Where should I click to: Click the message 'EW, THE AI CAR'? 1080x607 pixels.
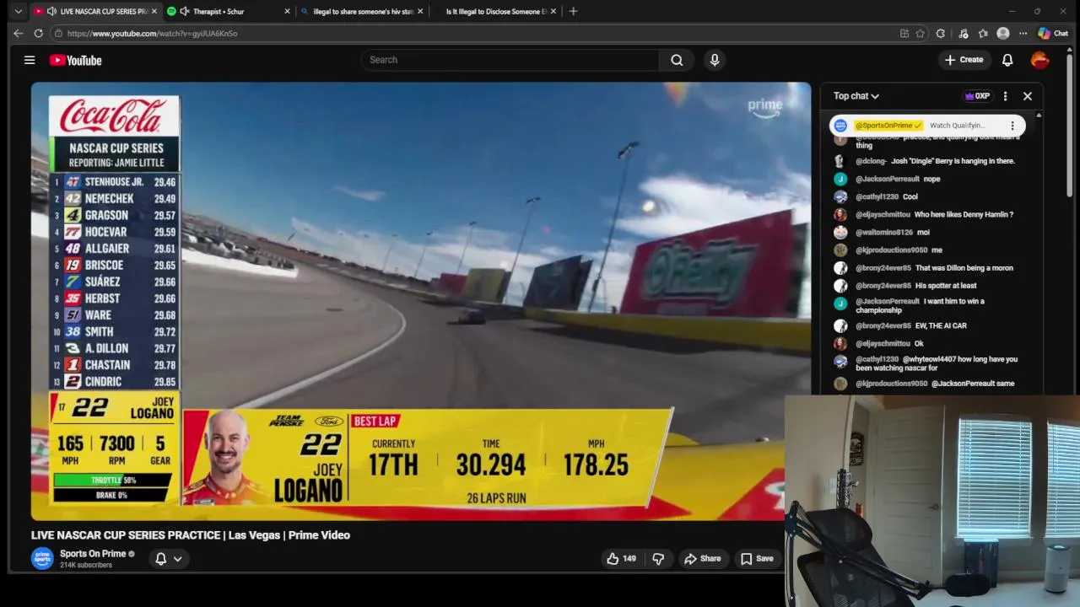tap(941, 325)
